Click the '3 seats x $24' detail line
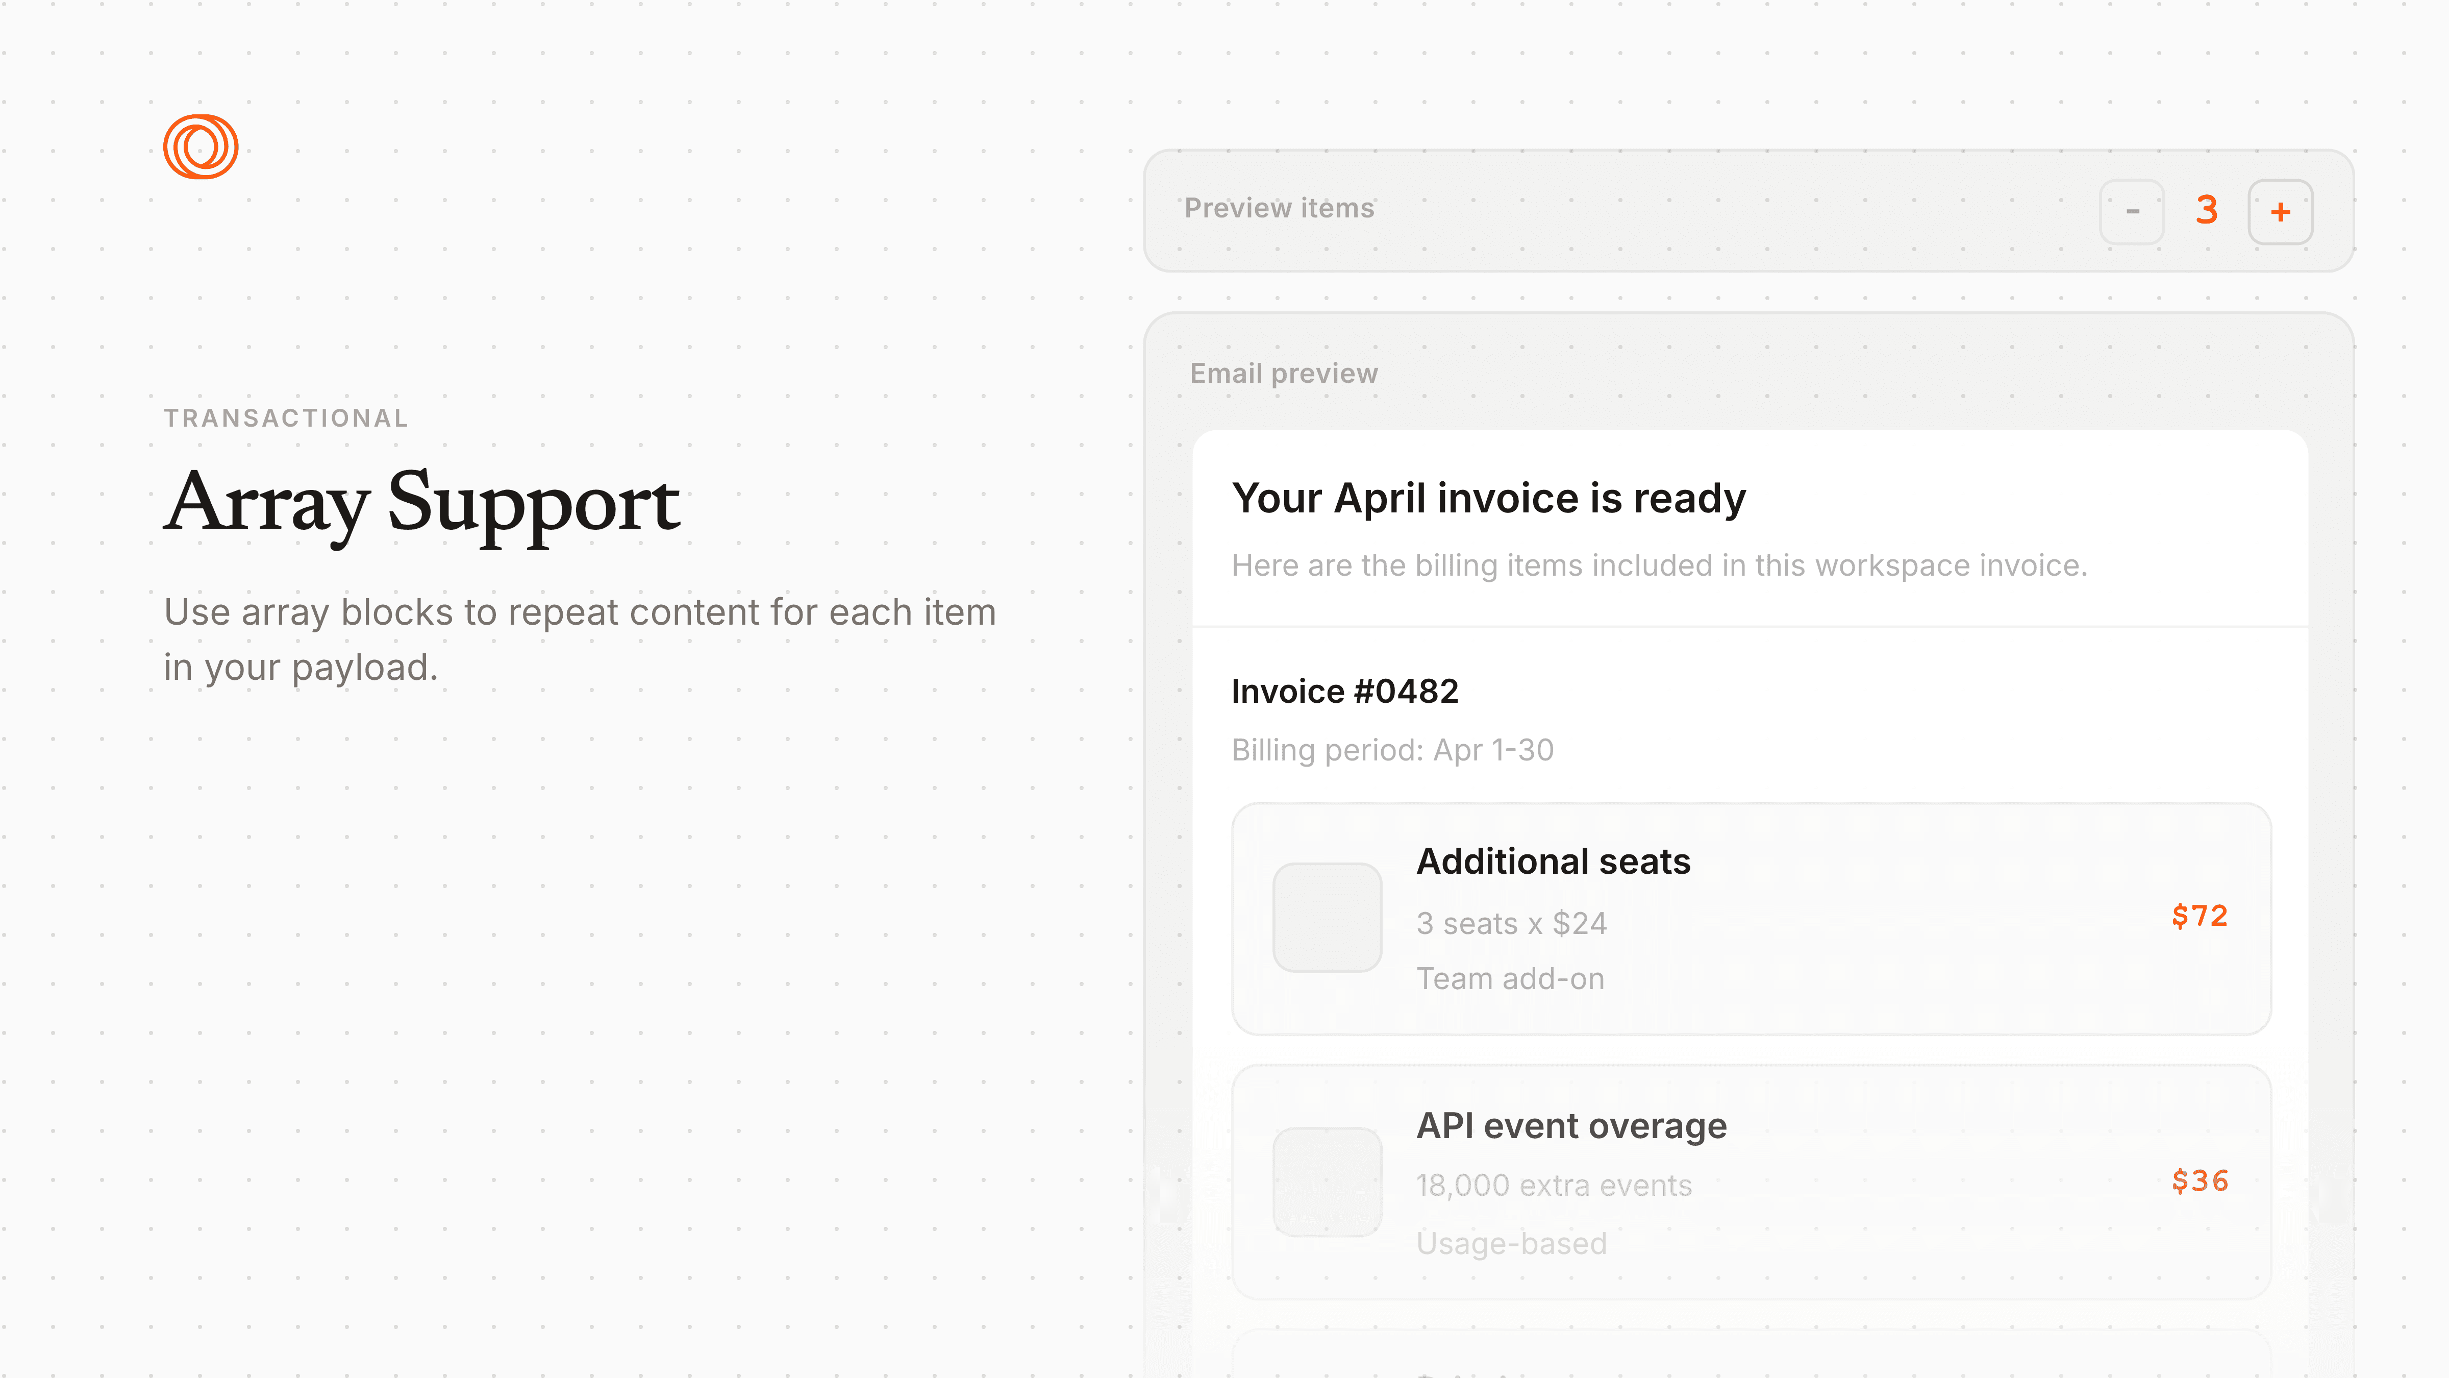 pyautogui.click(x=1511, y=923)
